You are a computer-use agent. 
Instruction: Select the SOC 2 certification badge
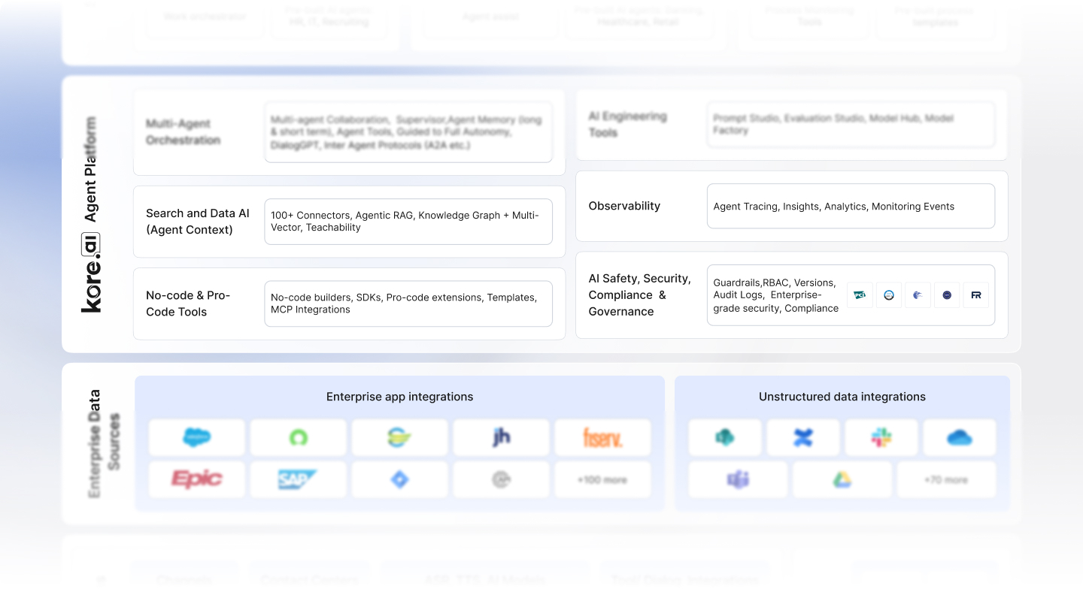pos(889,294)
